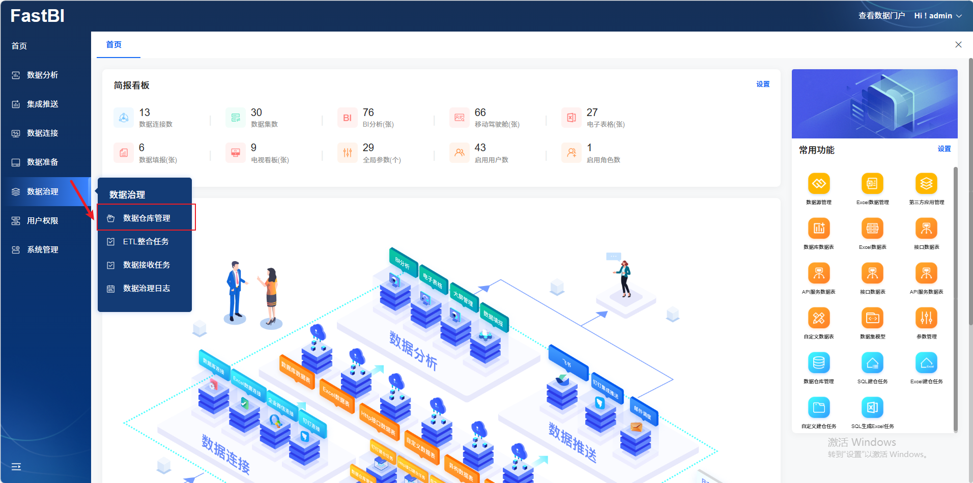This screenshot has width=973, height=483.
Task: Open the 自定义数据表 shortcut icon
Action: [x=818, y=318]
